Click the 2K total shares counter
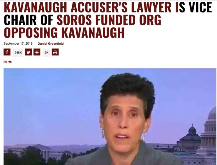This screenshot has width=217, height=165. (47, 53)
